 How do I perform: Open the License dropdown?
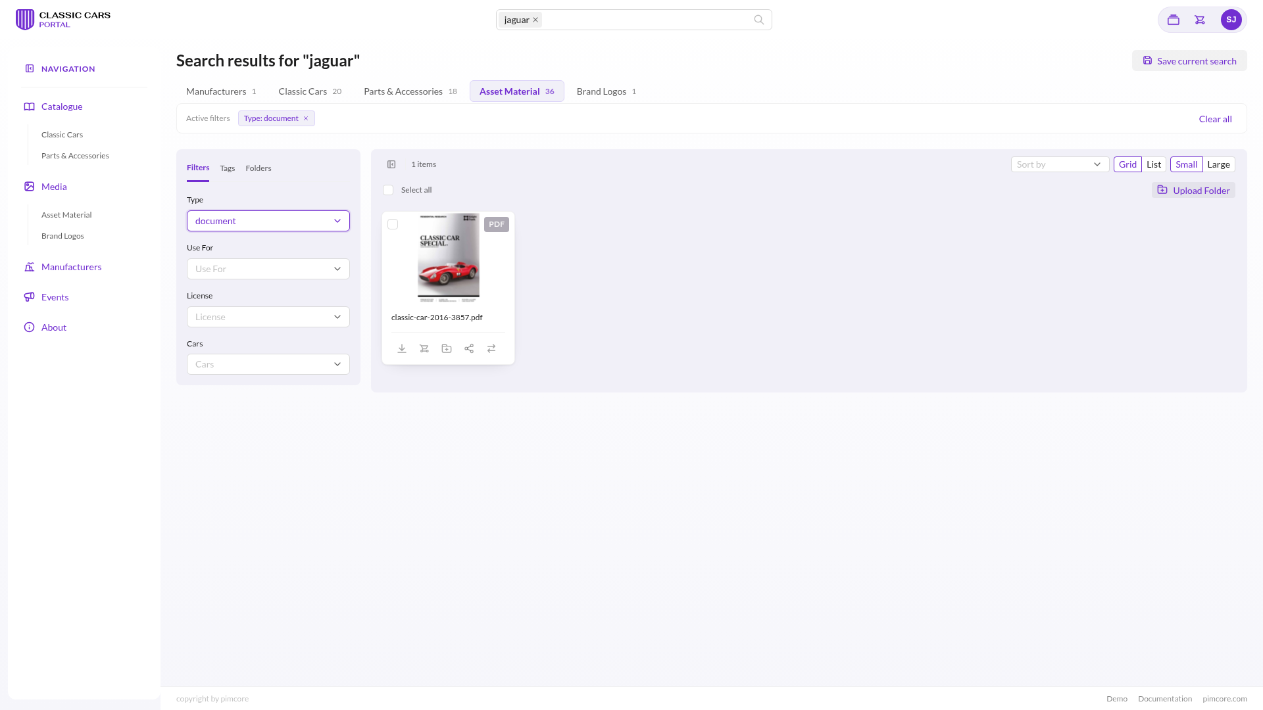pos(268,317)
